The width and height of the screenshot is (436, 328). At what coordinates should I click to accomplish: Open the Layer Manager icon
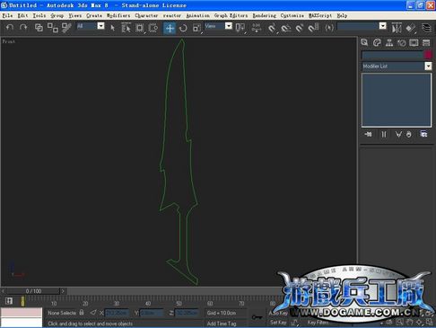(x=426, y=28)
